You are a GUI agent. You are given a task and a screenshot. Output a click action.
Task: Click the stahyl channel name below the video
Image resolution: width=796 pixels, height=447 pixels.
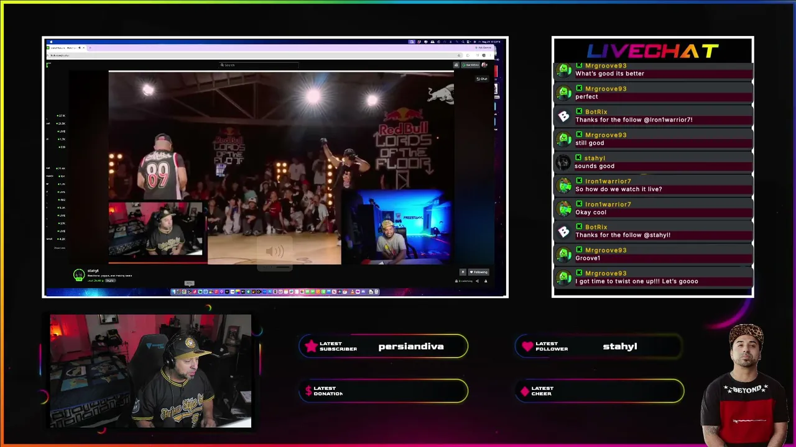(x=93, y=271)
